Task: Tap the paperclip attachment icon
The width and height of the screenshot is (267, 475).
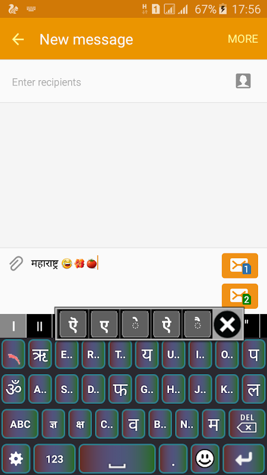Action: coord(16,263)
